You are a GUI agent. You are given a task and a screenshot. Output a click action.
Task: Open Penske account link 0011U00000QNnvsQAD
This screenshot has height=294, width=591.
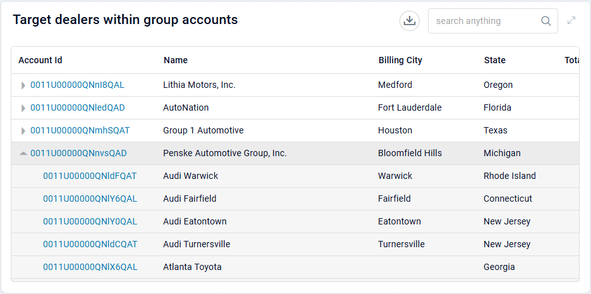click(x=78, y=154)
